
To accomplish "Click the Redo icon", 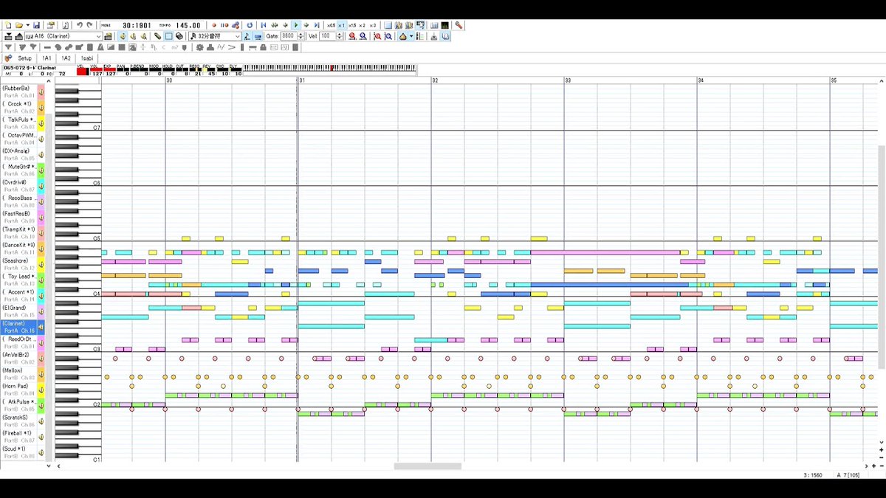I will 89,24.
